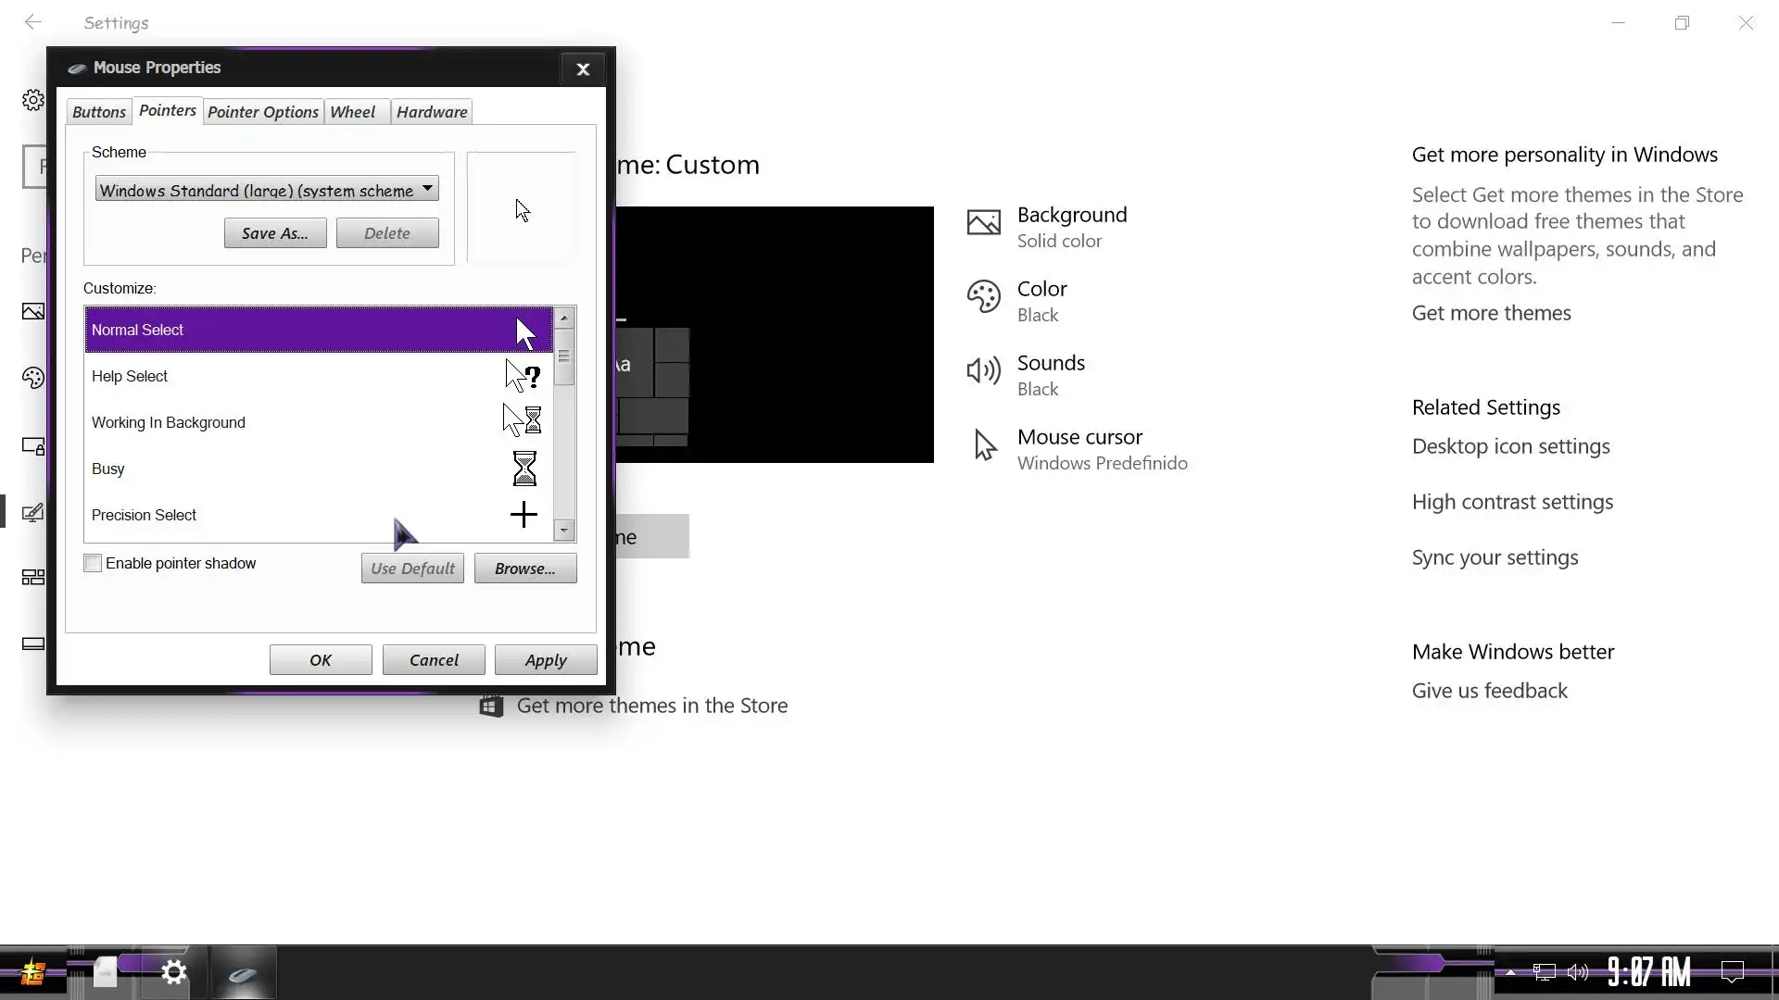The width and height of the screenshot is (1779, 1000).
Task: Open the Hardware tab
Action: (x=432, y=112)
